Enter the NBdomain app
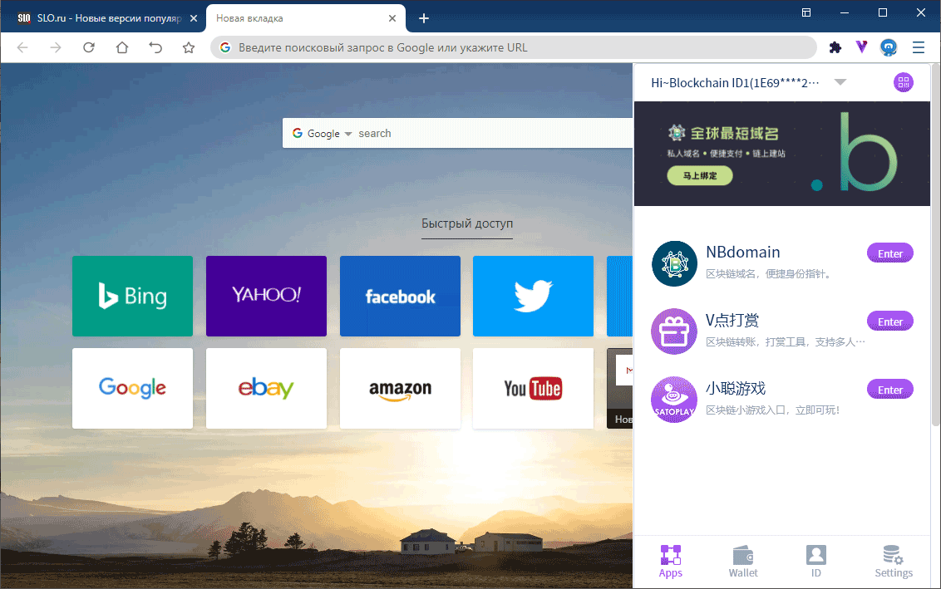941x589 pixels. 890,253
